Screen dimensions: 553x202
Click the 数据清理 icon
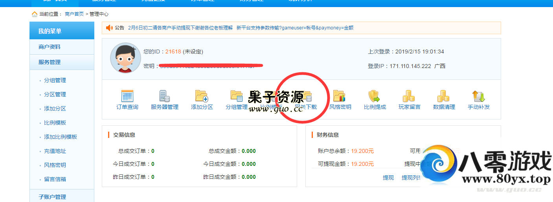[x=443, y=96]
